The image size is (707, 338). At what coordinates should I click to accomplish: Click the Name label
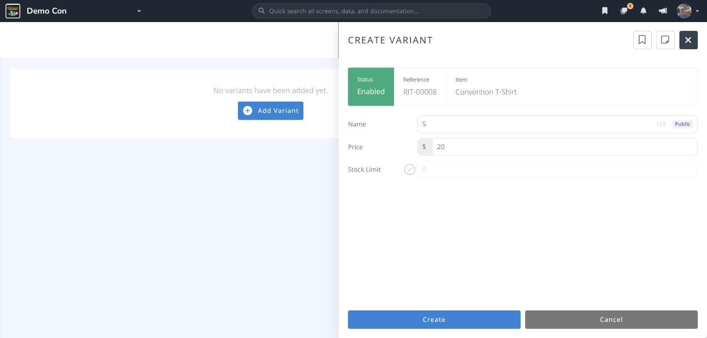coord(357,124)
